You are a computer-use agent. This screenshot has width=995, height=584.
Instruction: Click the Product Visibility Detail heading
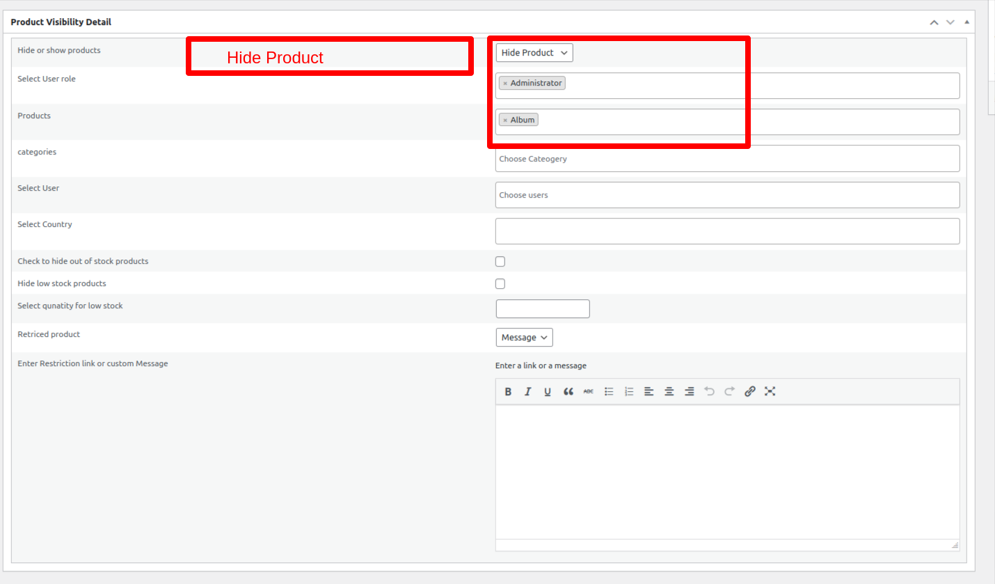(x=61, y=22)
